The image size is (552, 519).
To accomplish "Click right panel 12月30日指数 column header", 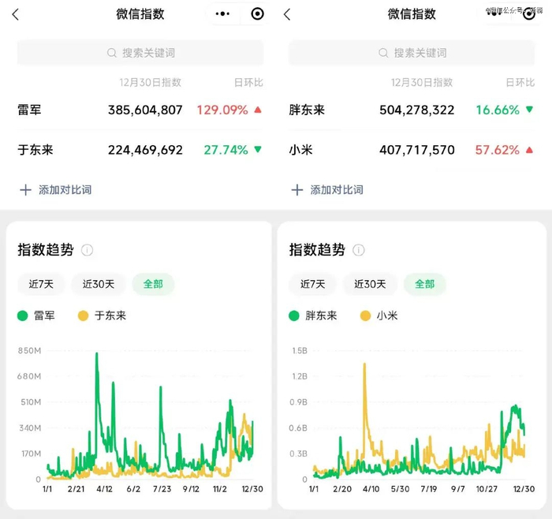I will tap(422, 82).
